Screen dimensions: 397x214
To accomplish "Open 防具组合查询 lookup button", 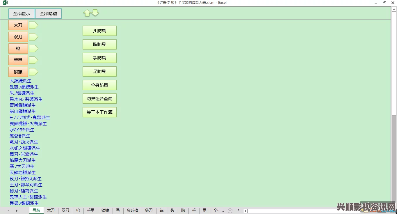I will click(x=99, y=99).
